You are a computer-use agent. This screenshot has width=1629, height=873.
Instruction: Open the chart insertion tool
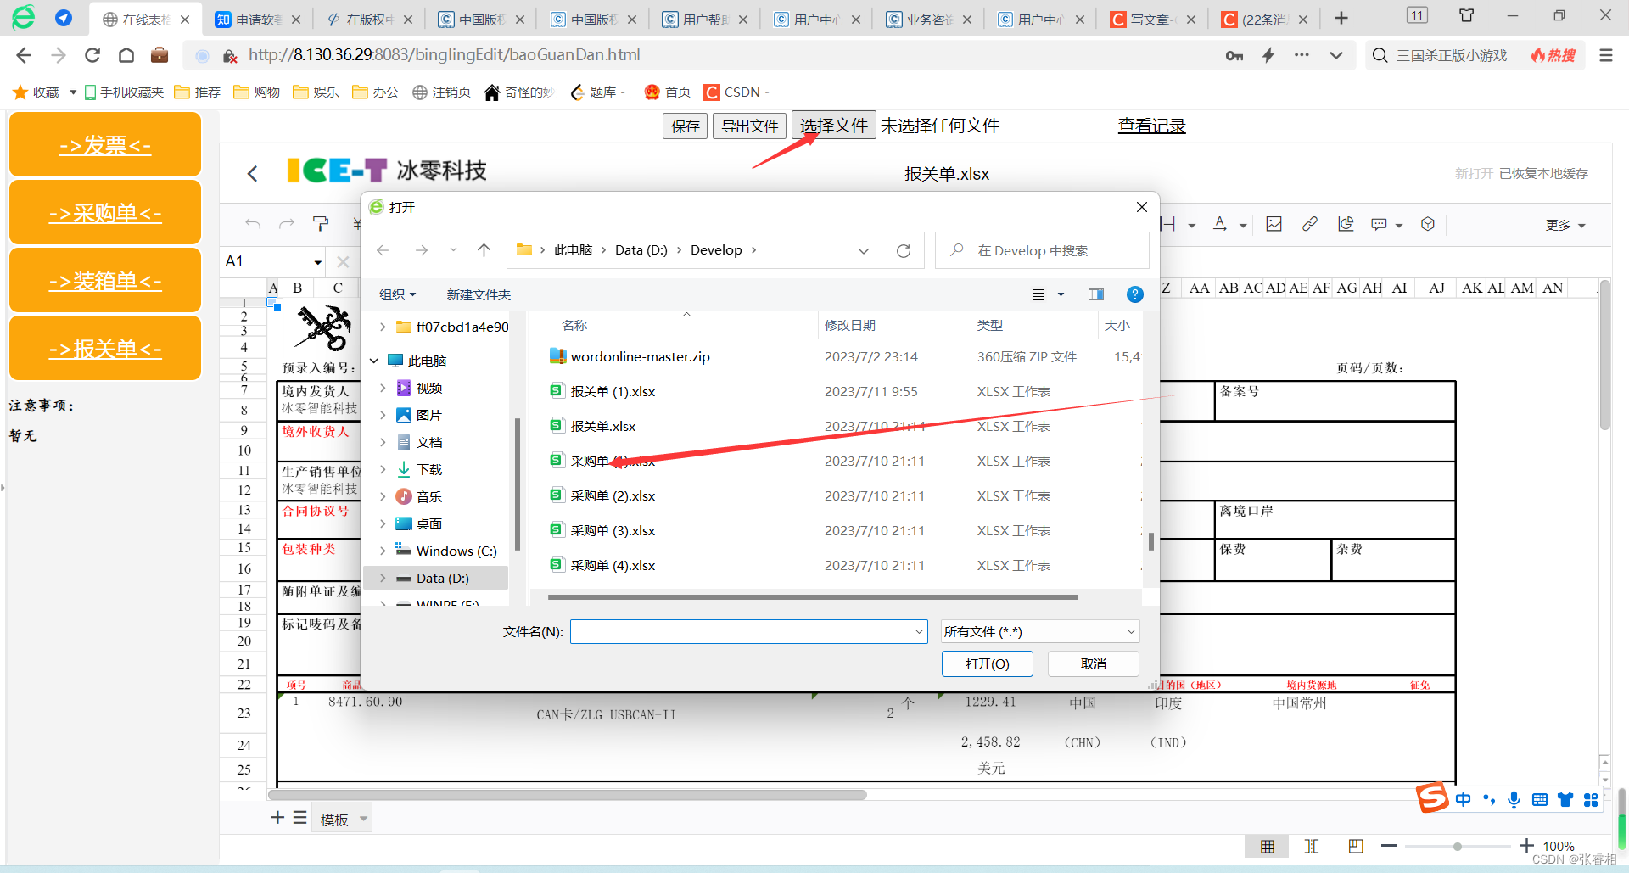[1346, 225]
